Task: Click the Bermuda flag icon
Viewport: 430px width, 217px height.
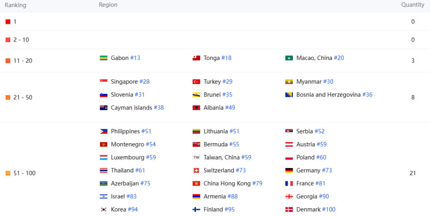Action: (x=196, y=144)
